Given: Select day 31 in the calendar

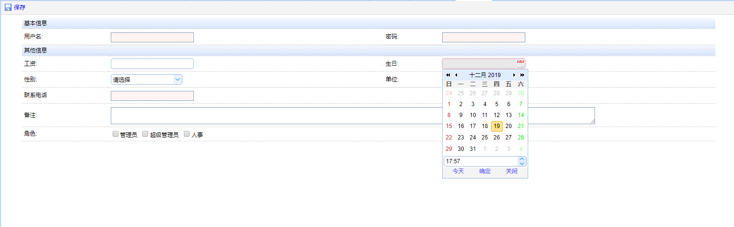Looking at the screenshot, I should pos(473,149).
